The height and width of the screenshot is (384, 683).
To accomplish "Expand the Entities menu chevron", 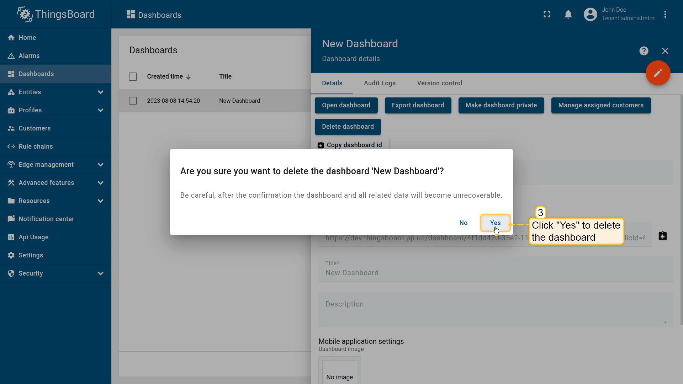I will [101, 92].
